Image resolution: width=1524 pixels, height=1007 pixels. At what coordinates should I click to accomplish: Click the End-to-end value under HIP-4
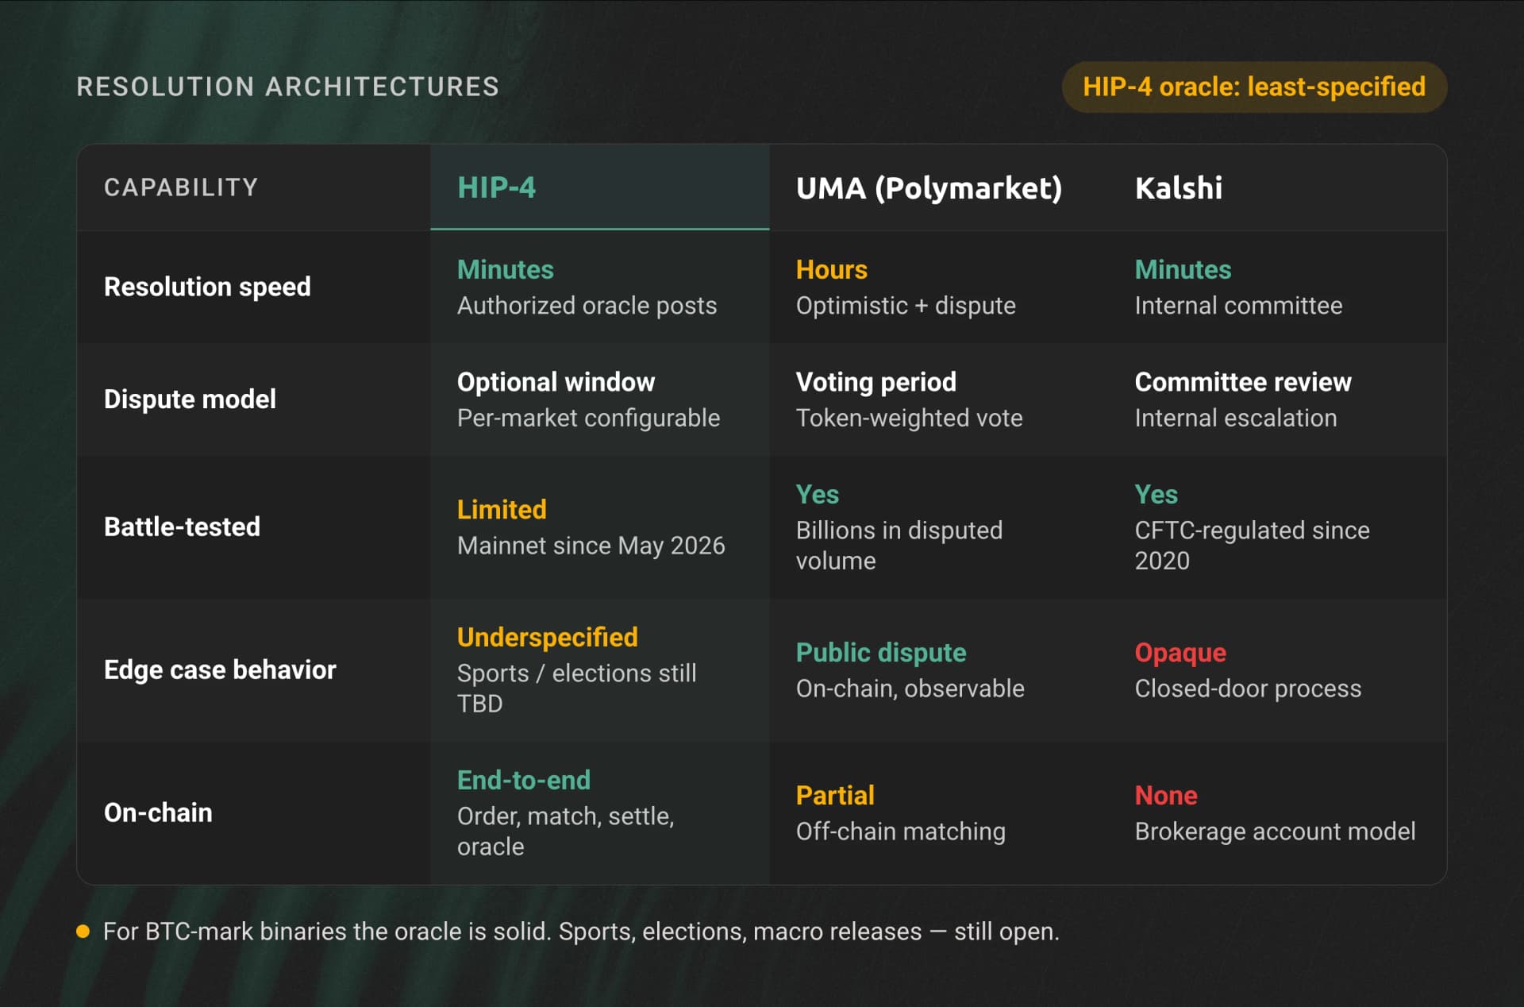(x=523, y=780)
